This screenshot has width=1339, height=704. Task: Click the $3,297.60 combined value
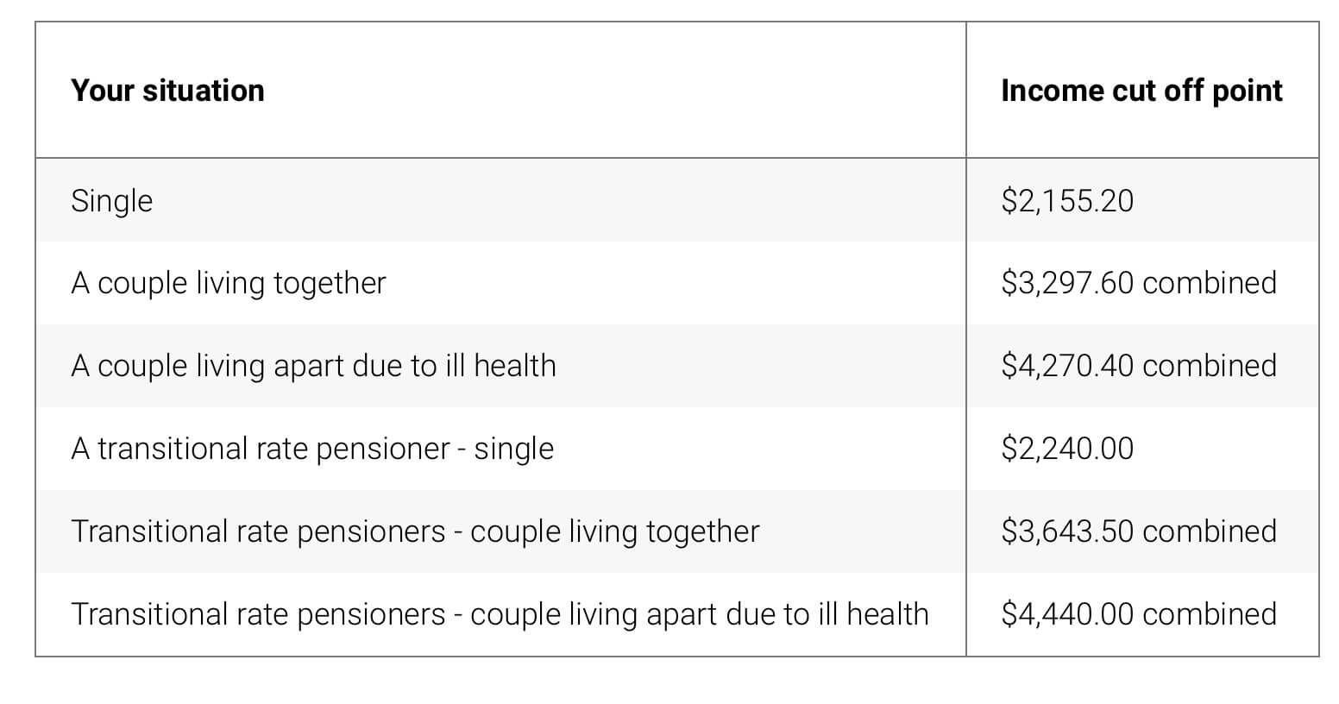point(1139,283)
